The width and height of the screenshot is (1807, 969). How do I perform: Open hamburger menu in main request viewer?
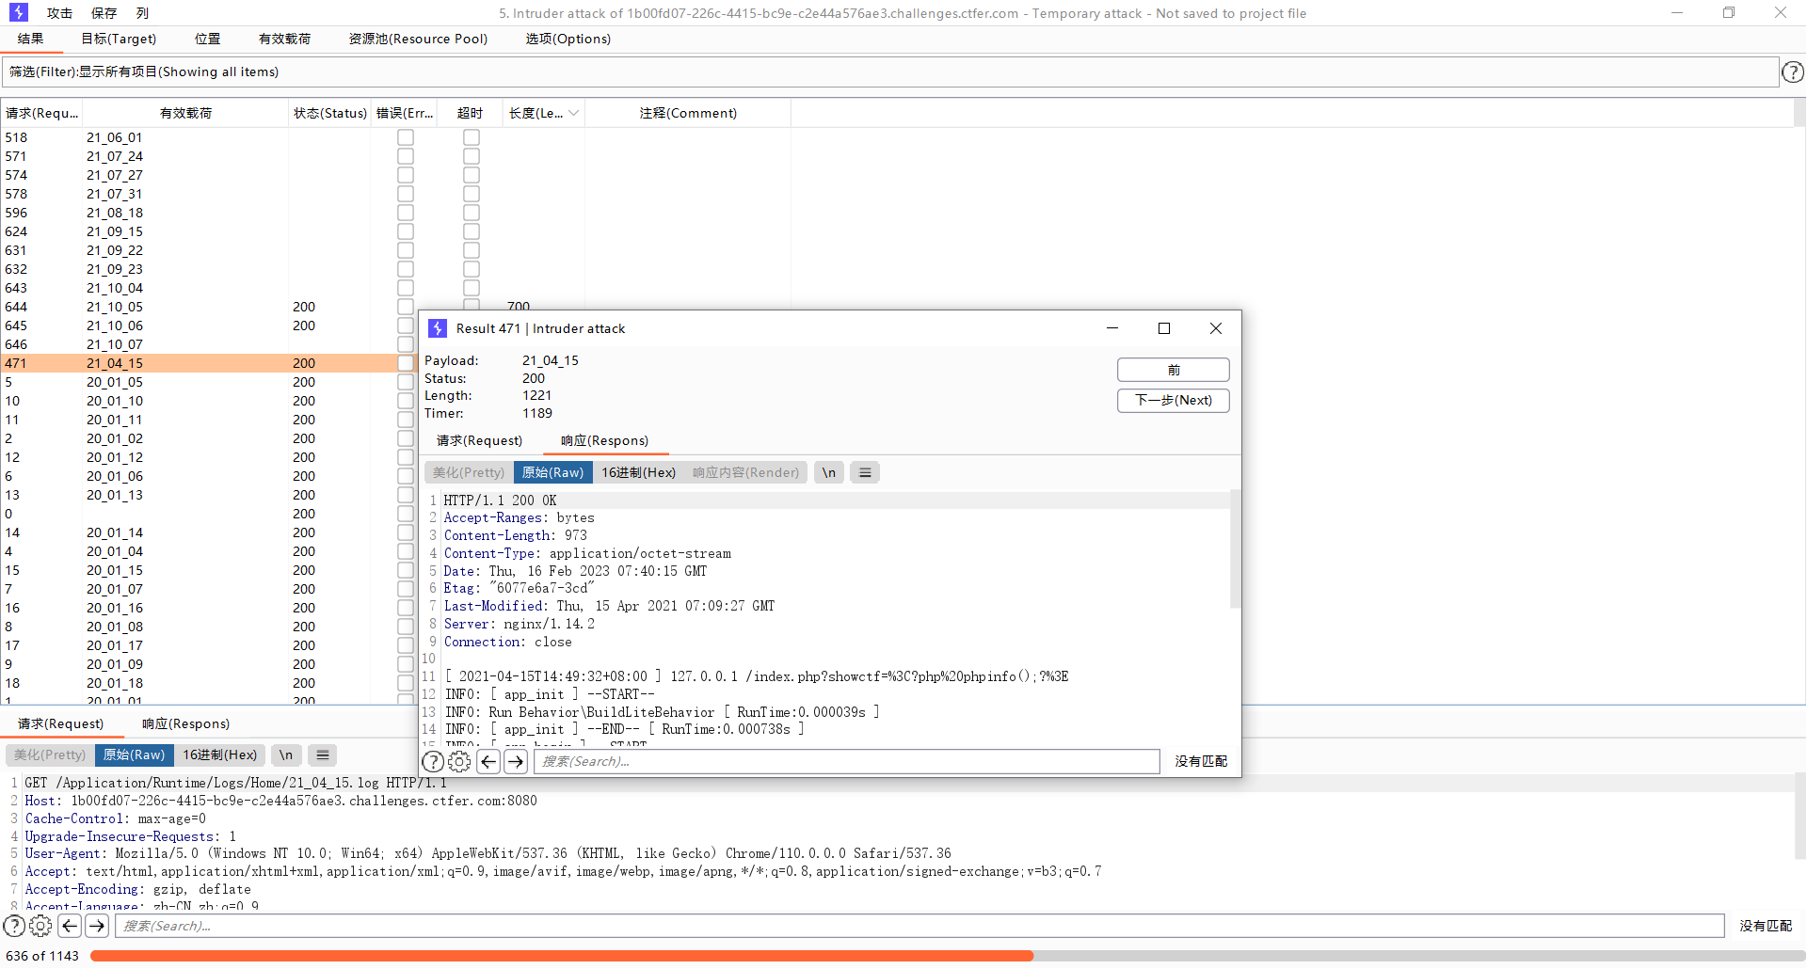pos(323,755)
